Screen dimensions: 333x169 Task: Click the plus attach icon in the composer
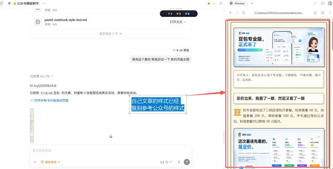click(35, 162)
